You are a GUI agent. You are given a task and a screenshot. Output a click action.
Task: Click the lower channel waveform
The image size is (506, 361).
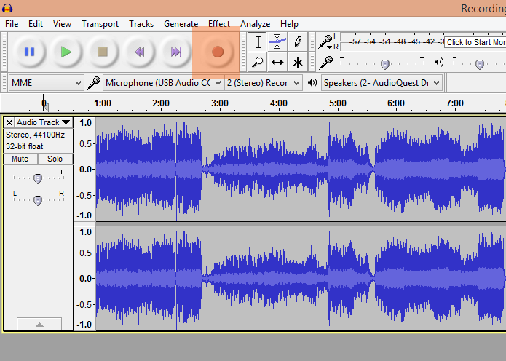pyautogui.click(x=301, y=279)
